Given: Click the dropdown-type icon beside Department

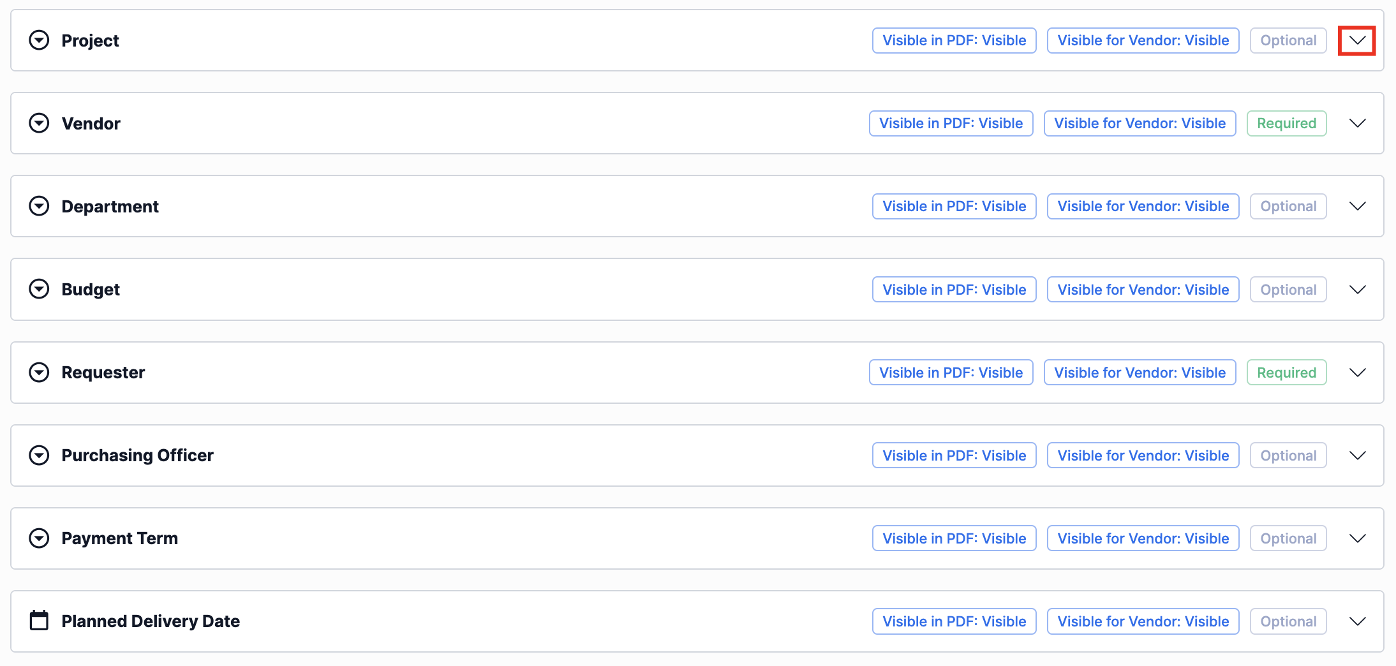Looking at the screenshot, I should [39, 206].
